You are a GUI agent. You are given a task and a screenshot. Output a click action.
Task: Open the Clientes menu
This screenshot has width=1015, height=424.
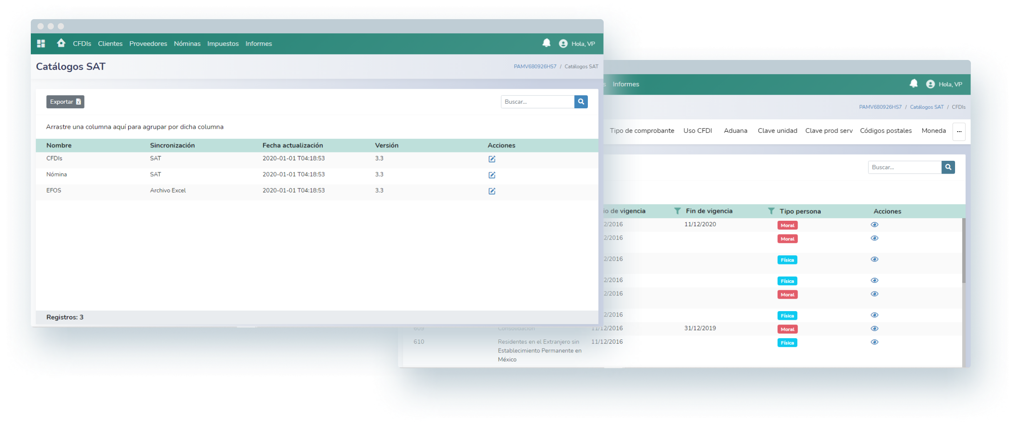[x=110, y=44]
